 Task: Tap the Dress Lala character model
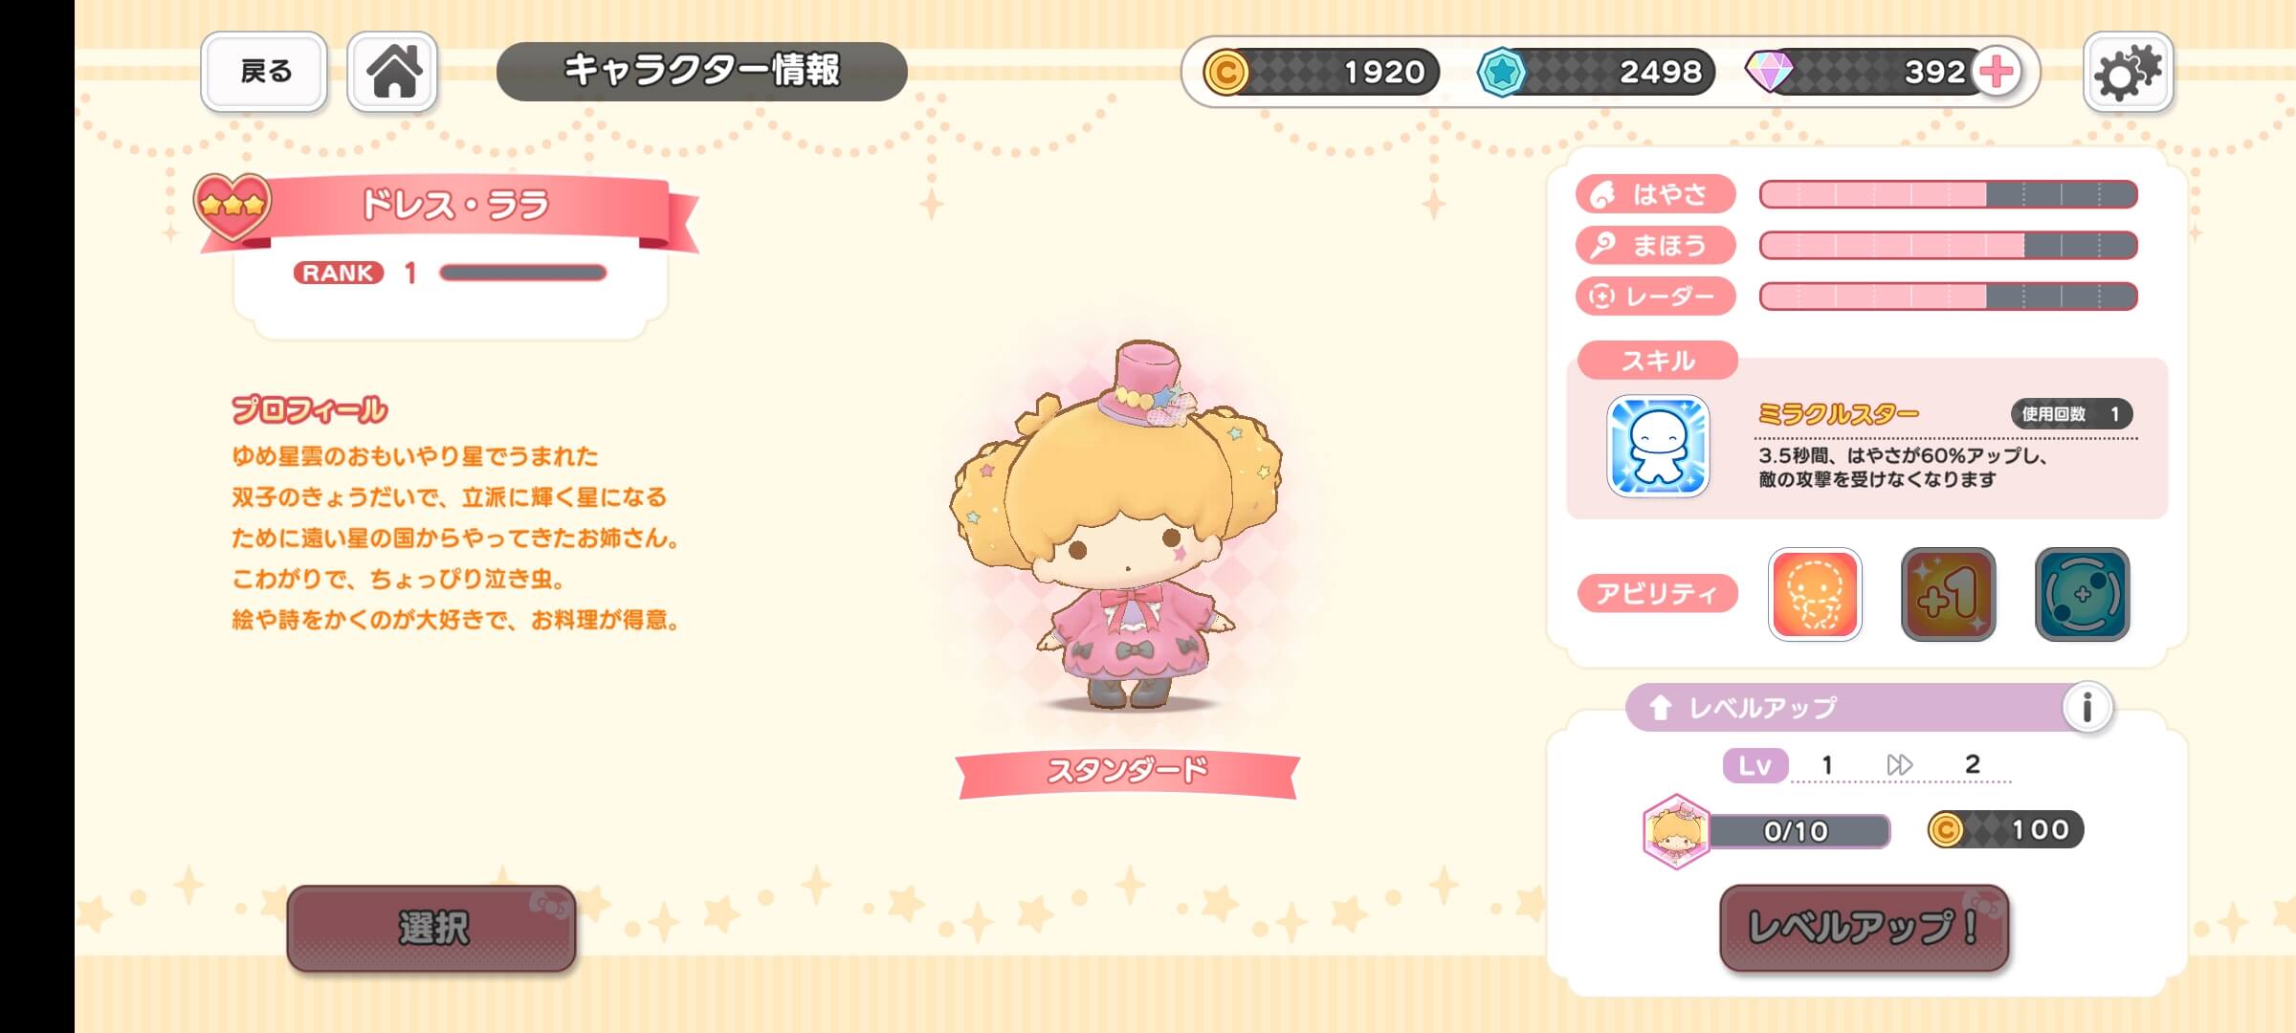pos(1117,526)
